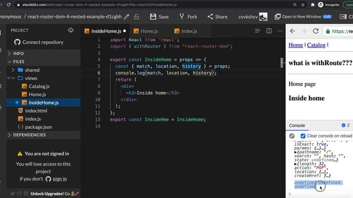Expand length object in console

(296, 164)
